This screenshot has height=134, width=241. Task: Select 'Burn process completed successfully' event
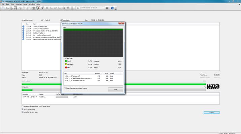click(x=47, y=37)
